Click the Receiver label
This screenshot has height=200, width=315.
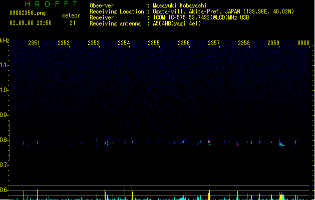coord(102,17)
